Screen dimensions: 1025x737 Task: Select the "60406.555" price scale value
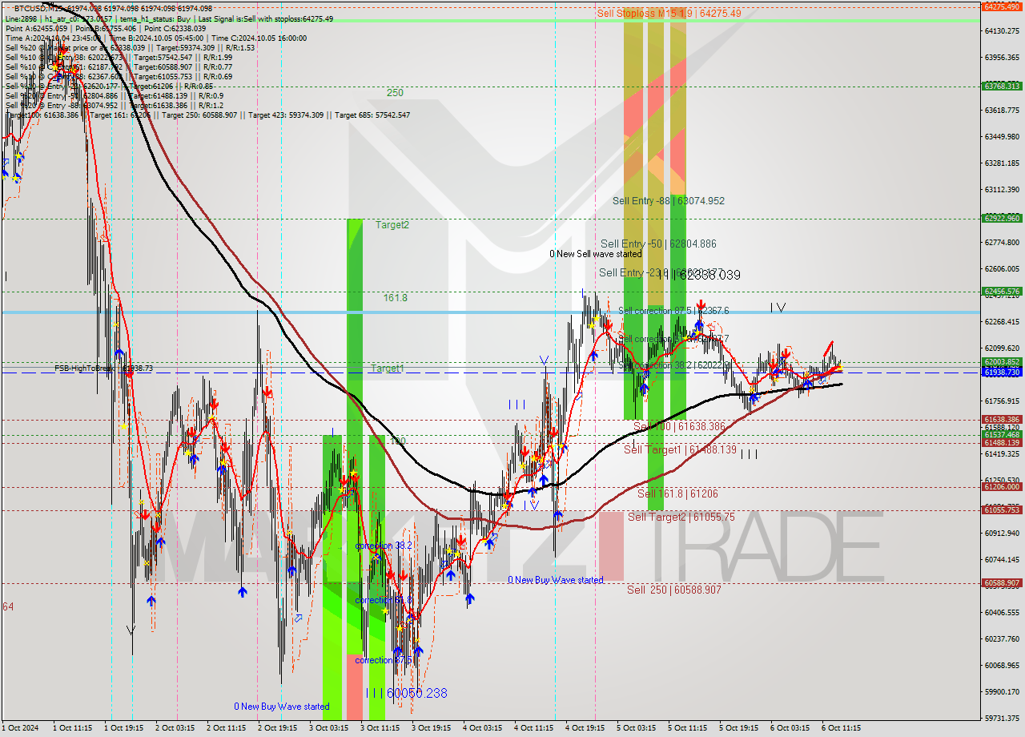coord(1002,613)
